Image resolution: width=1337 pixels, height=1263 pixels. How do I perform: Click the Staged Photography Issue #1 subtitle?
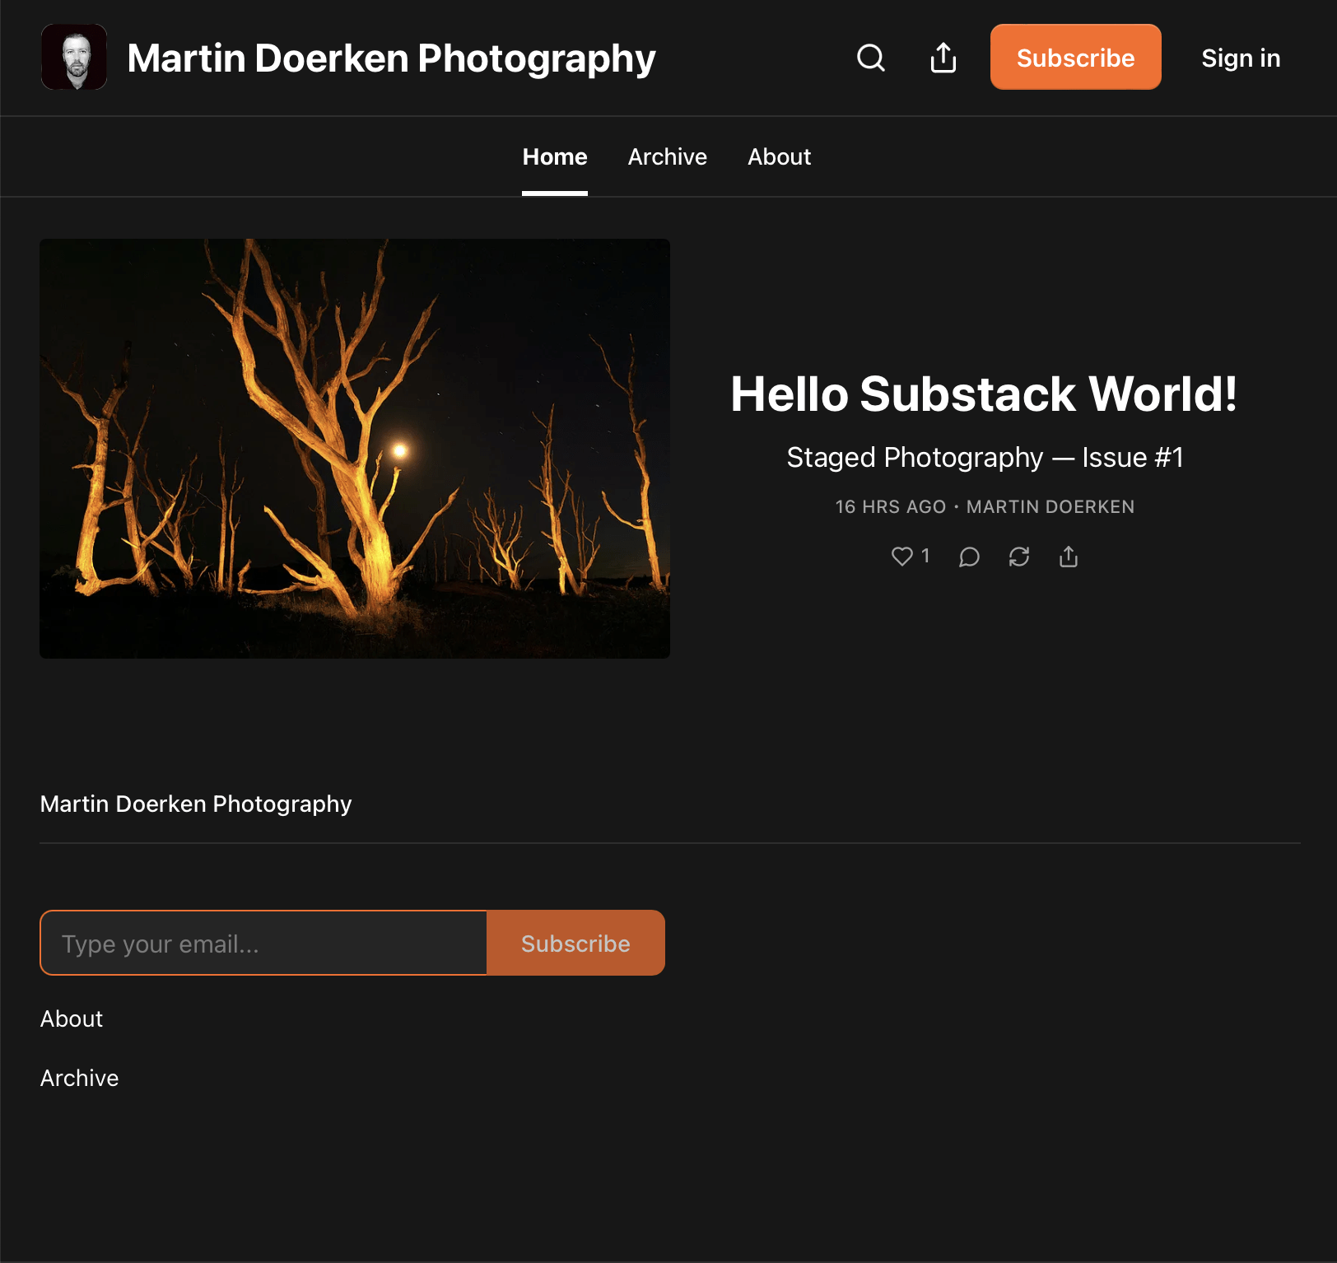pyautogui.click(x=985, y=457)
